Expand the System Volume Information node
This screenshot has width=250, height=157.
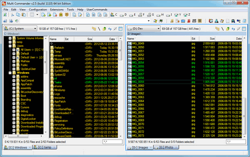(10, 38)
